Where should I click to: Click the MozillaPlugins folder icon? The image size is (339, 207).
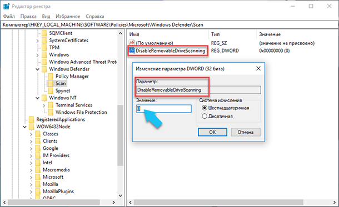pyautogui.click(x=38, y=191)
